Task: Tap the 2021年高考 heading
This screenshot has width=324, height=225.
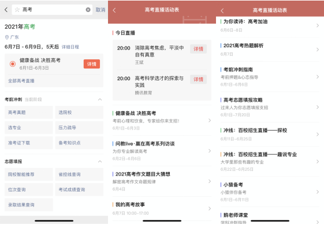Action: [20, 27]
